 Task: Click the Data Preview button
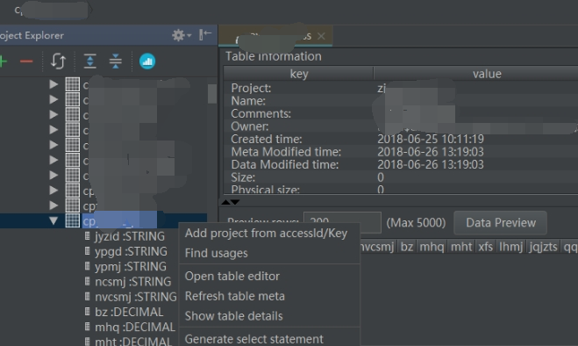click(x=500, y=223)
